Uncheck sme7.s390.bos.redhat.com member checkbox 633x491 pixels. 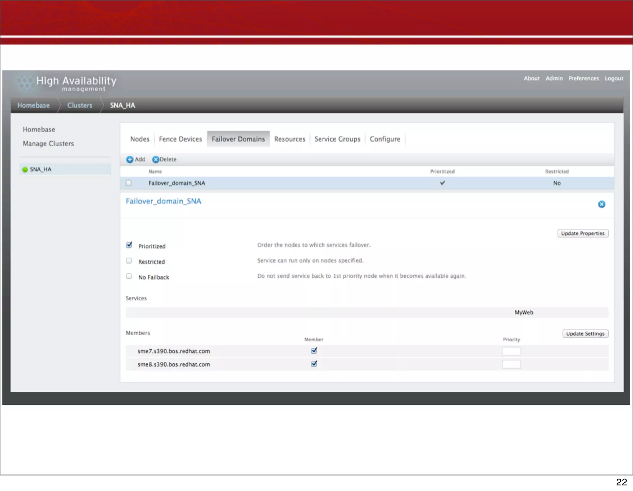(x=314, y=351)
